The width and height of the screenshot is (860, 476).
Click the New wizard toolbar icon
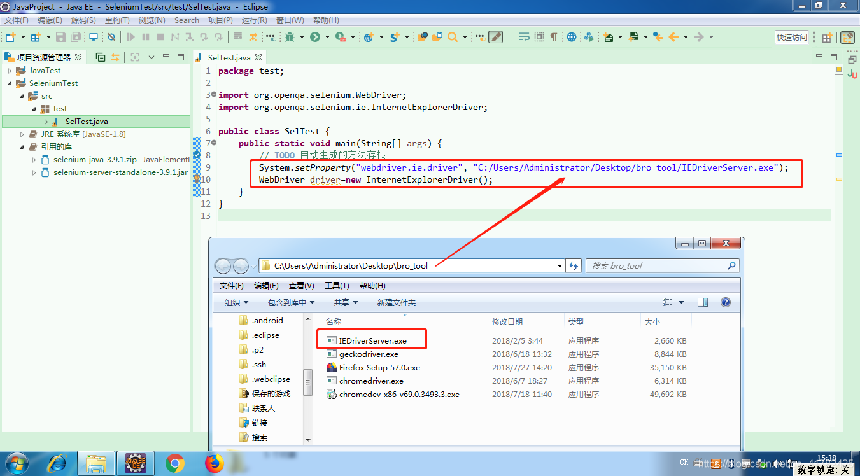point(11,37)
